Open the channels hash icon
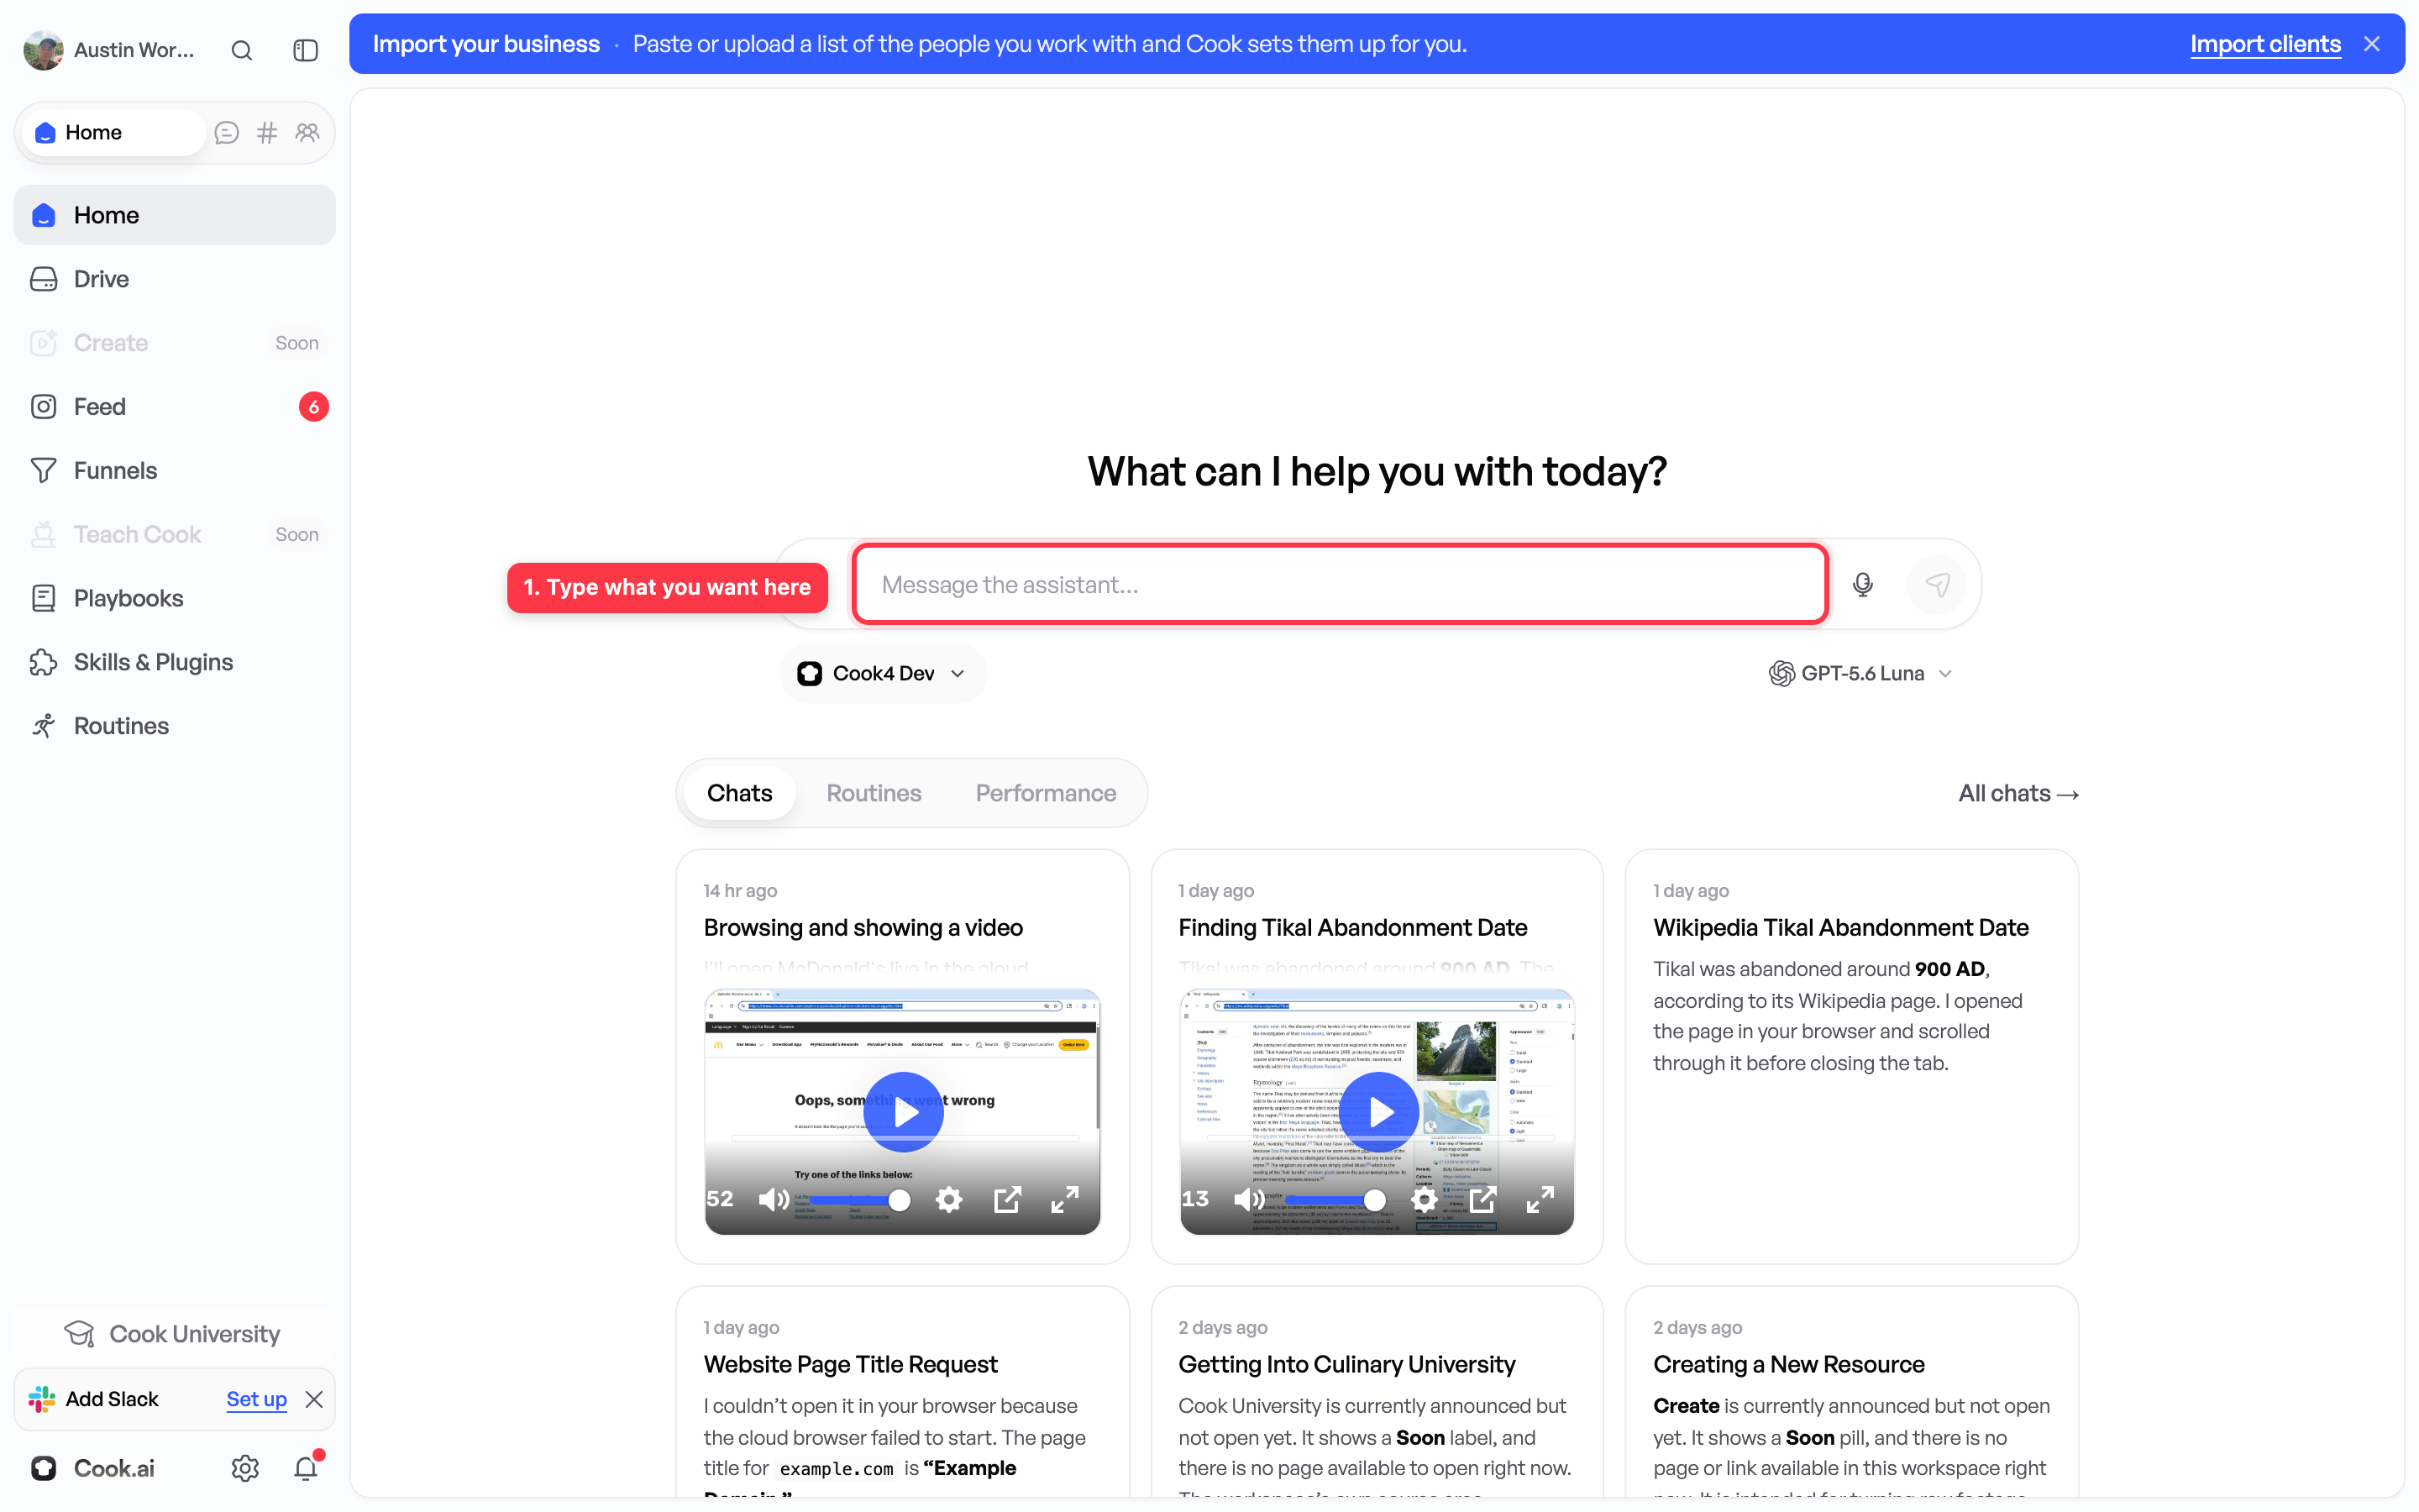The image size is (2419, 1512). [267, 132]
